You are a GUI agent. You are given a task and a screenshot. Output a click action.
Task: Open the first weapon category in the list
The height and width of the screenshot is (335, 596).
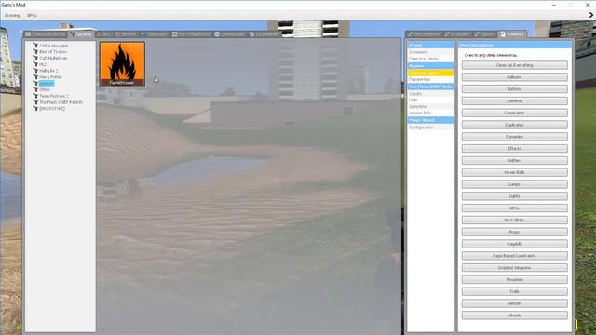(54, 46)
